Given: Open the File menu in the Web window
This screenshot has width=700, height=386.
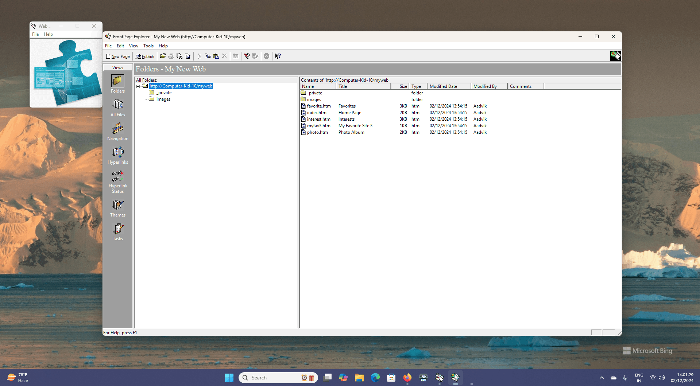Looking at the screenshot, I should 35,34.
